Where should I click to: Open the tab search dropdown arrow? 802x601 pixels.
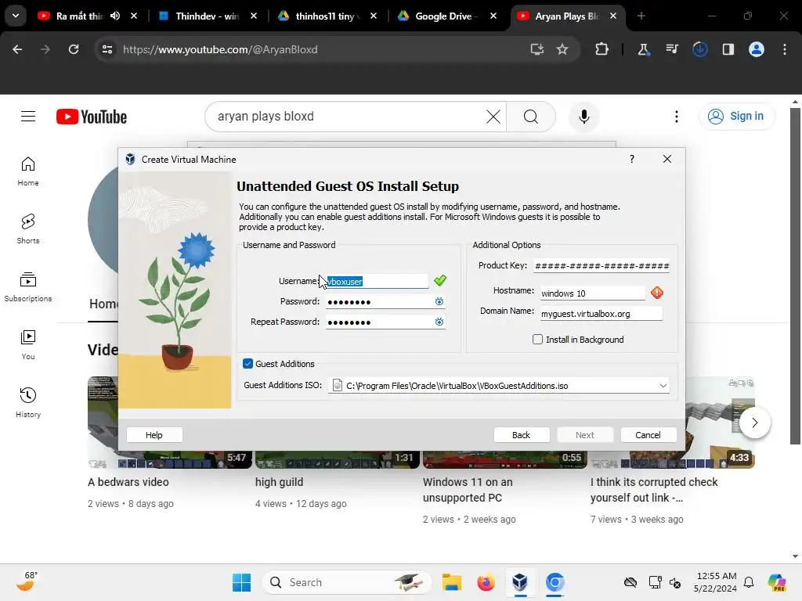pos(16,16)
